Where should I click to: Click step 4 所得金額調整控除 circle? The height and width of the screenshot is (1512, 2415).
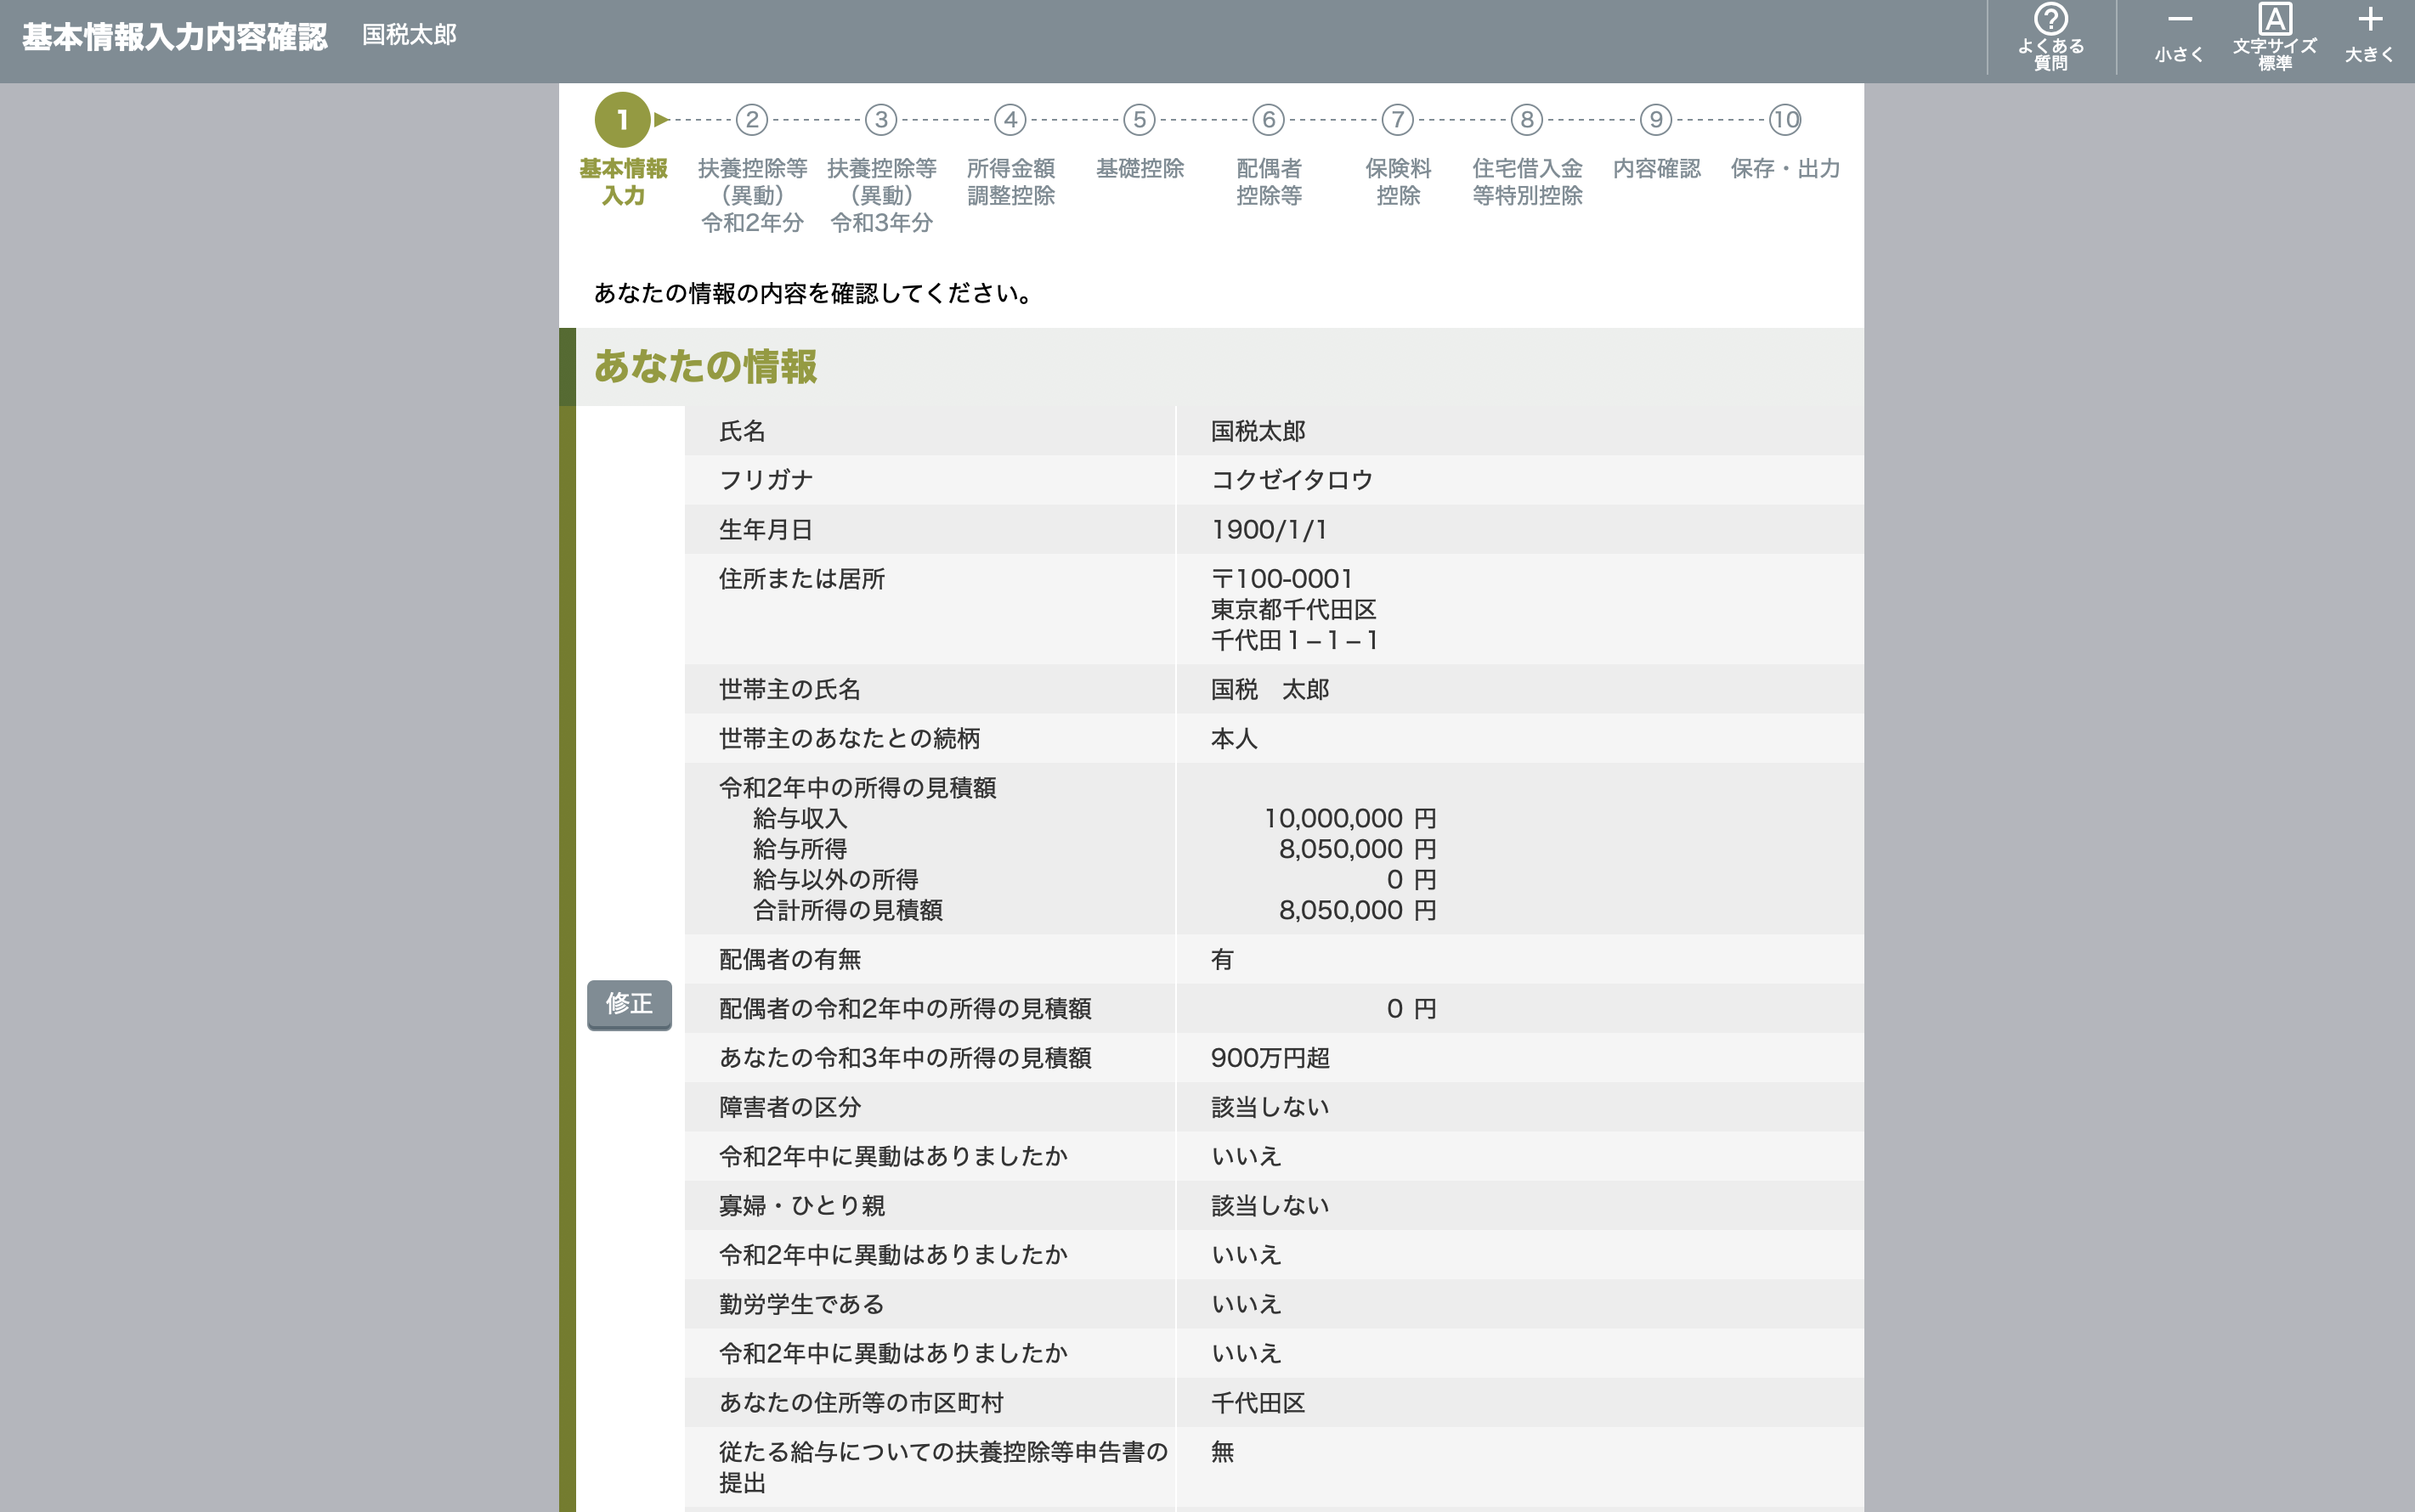pos(1010,120)
